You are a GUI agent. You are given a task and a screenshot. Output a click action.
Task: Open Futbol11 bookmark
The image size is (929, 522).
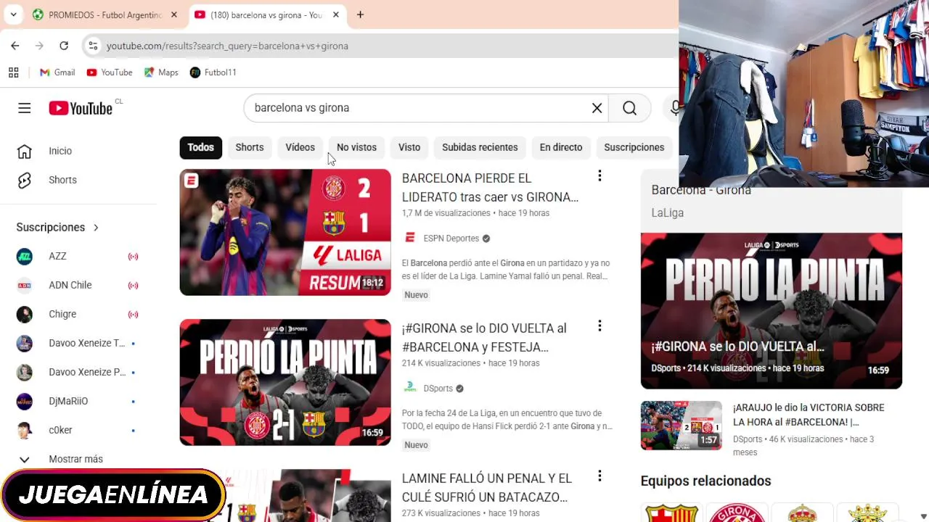tap(213, 72)
